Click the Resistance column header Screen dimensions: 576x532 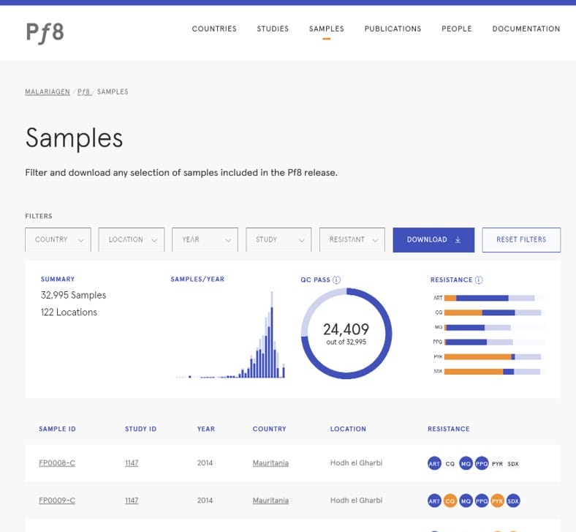coord(449,429)
